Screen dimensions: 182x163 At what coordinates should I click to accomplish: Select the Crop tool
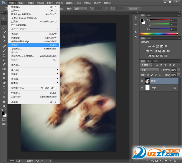4,37
